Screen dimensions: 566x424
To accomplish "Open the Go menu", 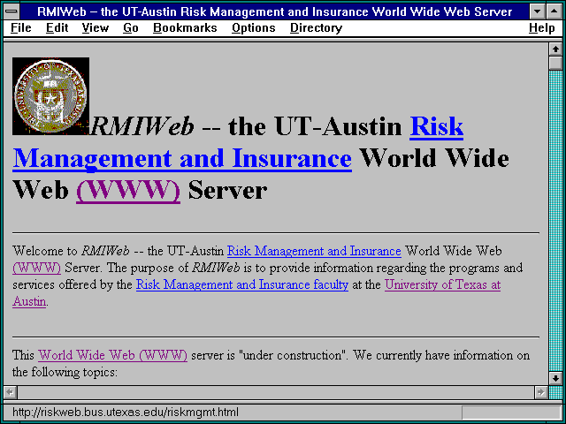I will (131, 27).
